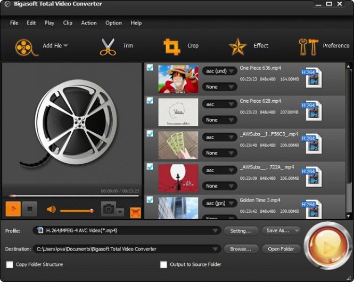The width and height of the screenshot is (354, 282).
Task: Open aac (jpn) audio dropdown for Golden Time 3
Action: coord(219,203)
